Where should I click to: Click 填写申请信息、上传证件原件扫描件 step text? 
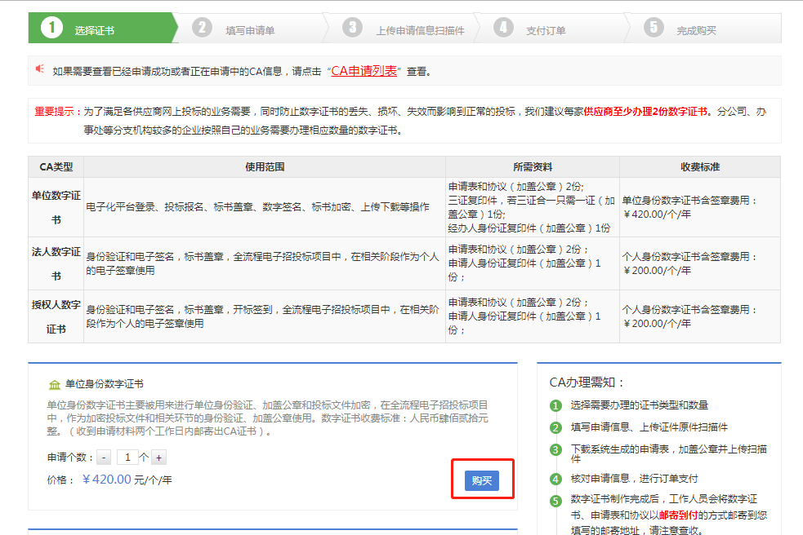[x=649, y=427]
